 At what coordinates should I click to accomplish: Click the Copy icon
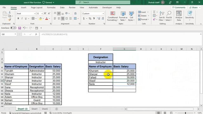(x=10, y=16)
